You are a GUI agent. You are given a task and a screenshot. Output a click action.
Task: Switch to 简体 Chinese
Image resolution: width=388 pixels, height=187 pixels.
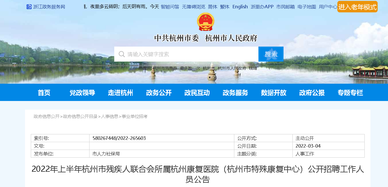point(213,7)
